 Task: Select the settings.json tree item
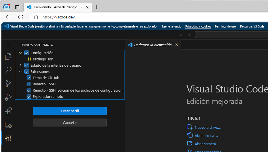click(70, 59)
